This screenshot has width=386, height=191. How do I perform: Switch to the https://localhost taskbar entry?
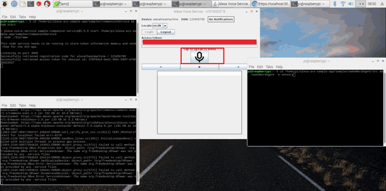coord(271,4)
